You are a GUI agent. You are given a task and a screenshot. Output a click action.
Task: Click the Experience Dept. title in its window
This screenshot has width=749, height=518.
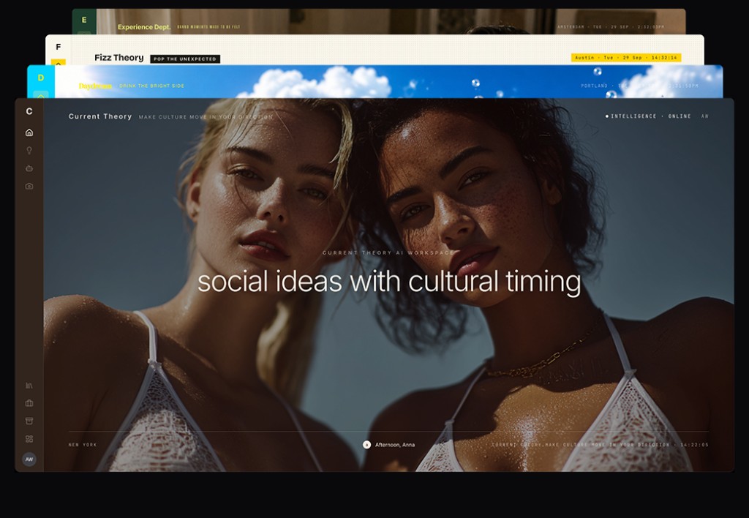point(144,27)
